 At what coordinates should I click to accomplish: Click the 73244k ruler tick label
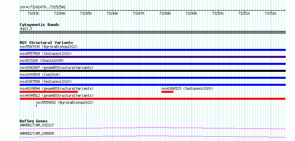click(x=59, y=13)
